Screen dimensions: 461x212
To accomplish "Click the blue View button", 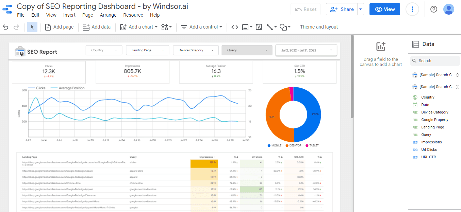I will 384,9.
